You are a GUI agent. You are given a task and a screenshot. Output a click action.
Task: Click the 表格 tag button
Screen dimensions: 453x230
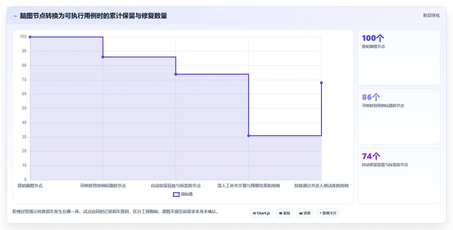(285, 213)
